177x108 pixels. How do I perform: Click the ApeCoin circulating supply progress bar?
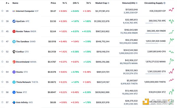pos(155,23)
